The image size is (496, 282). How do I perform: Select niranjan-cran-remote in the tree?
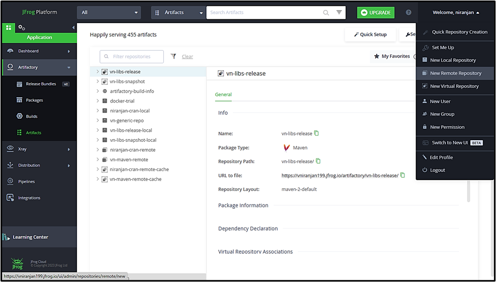(x=132, y=150)
